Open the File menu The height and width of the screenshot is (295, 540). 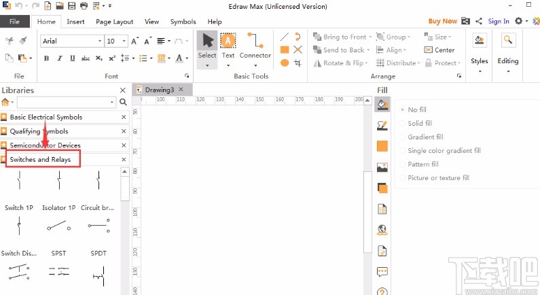pos(14,21)
